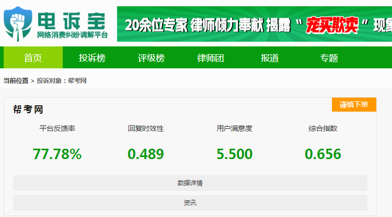Click the 帮考网 heading
392x217 pixels.
(x=28, y=110)
